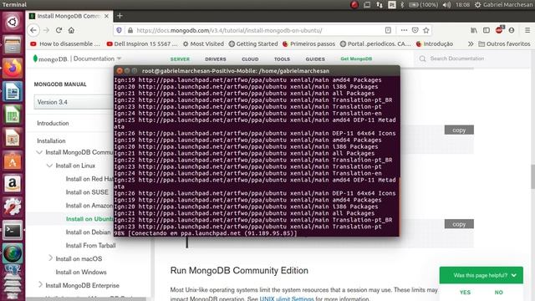The image size is (535, 301).
Task: Open Documentation dropdown arrow
Action: [x=119, y=59]
